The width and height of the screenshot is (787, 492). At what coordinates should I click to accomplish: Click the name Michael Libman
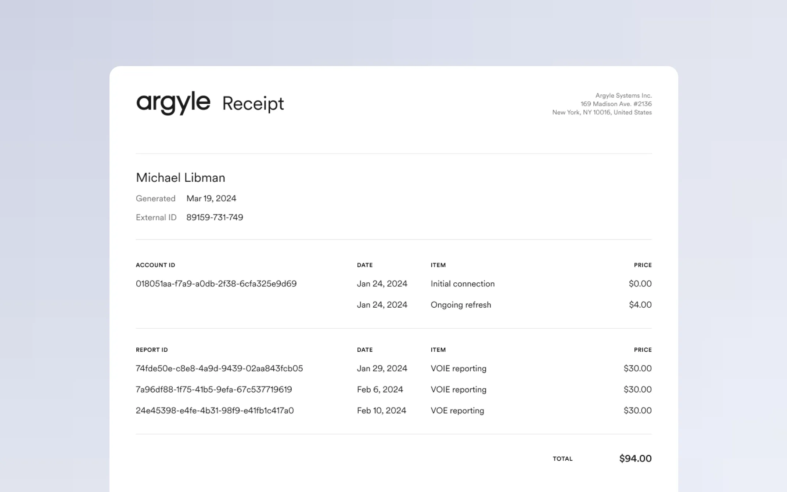click(180, 178)
